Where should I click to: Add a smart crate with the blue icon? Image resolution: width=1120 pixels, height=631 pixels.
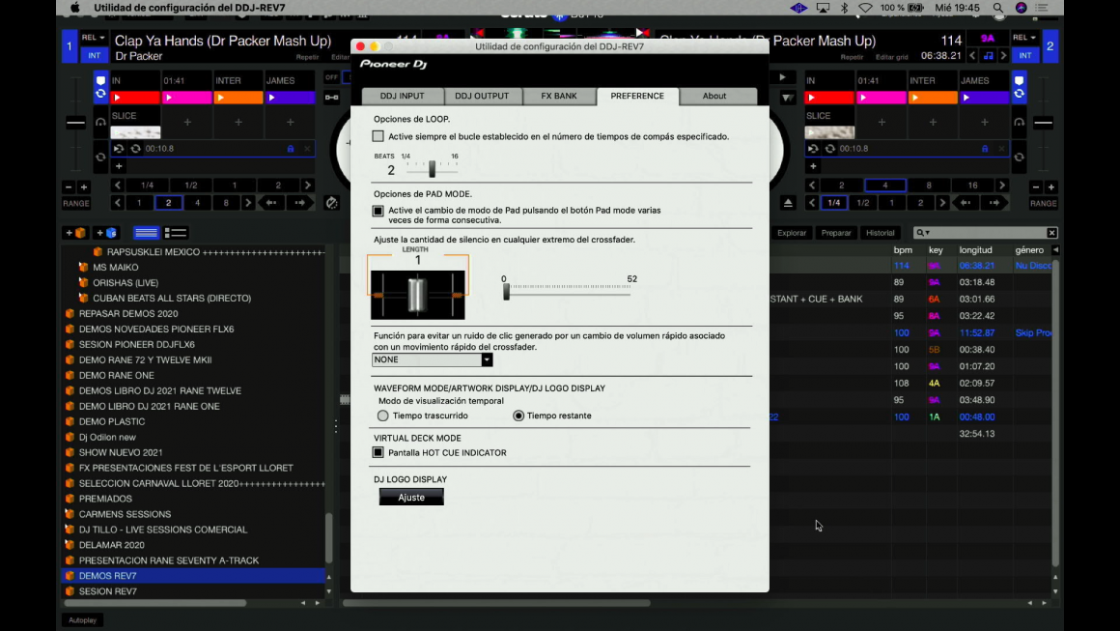(x=107, y=233)
